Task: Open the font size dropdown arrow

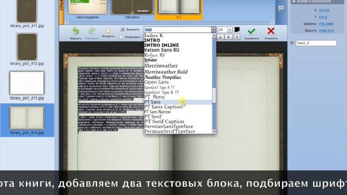Action: (x=230, y=29)
